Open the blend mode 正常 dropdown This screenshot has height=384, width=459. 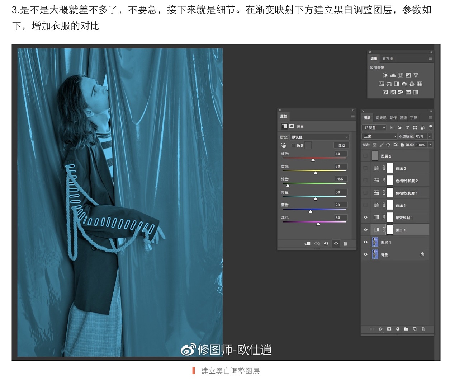coord(380,136)
